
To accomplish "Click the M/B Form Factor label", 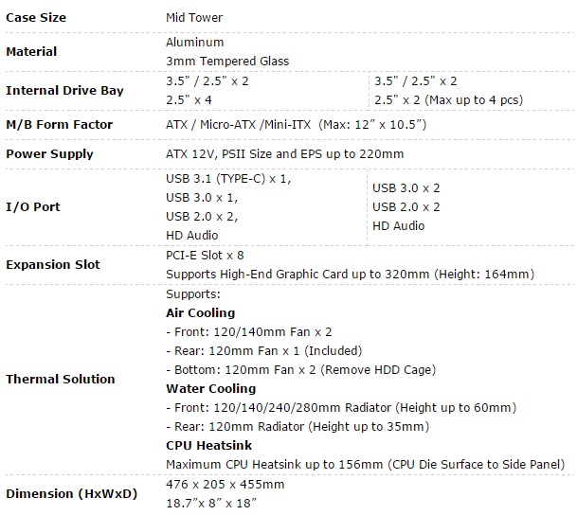I will click(x=59, y=125).
